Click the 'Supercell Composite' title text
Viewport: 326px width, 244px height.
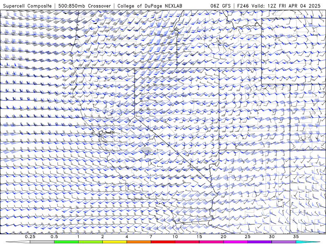pyautogui.click(x=27, y=6)
